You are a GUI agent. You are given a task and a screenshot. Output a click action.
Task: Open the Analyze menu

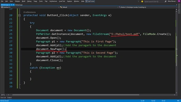pyautogui.click(x=69, y=1)
